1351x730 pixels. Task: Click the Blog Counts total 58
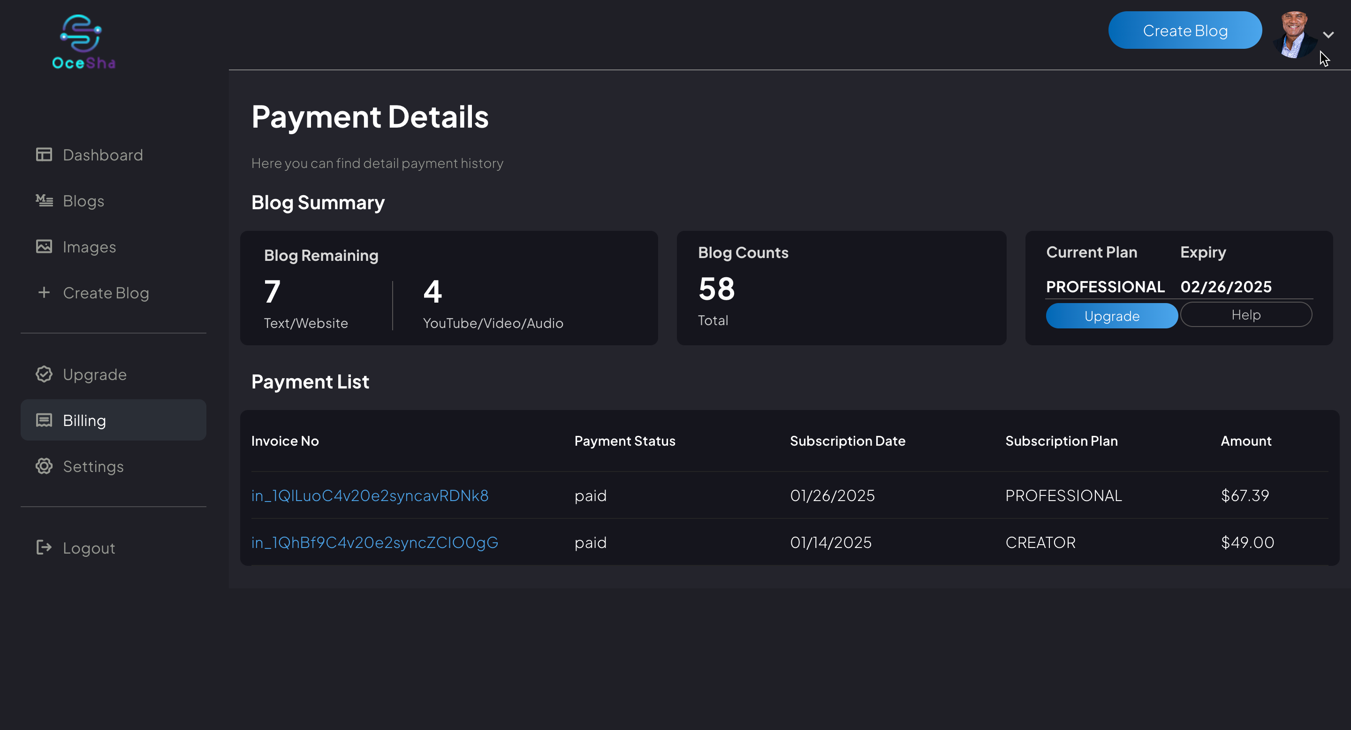pos(716,289)
